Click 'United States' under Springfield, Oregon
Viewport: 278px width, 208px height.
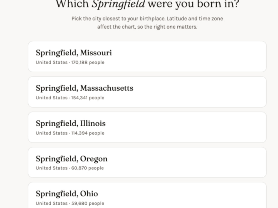tap(52, 168)
